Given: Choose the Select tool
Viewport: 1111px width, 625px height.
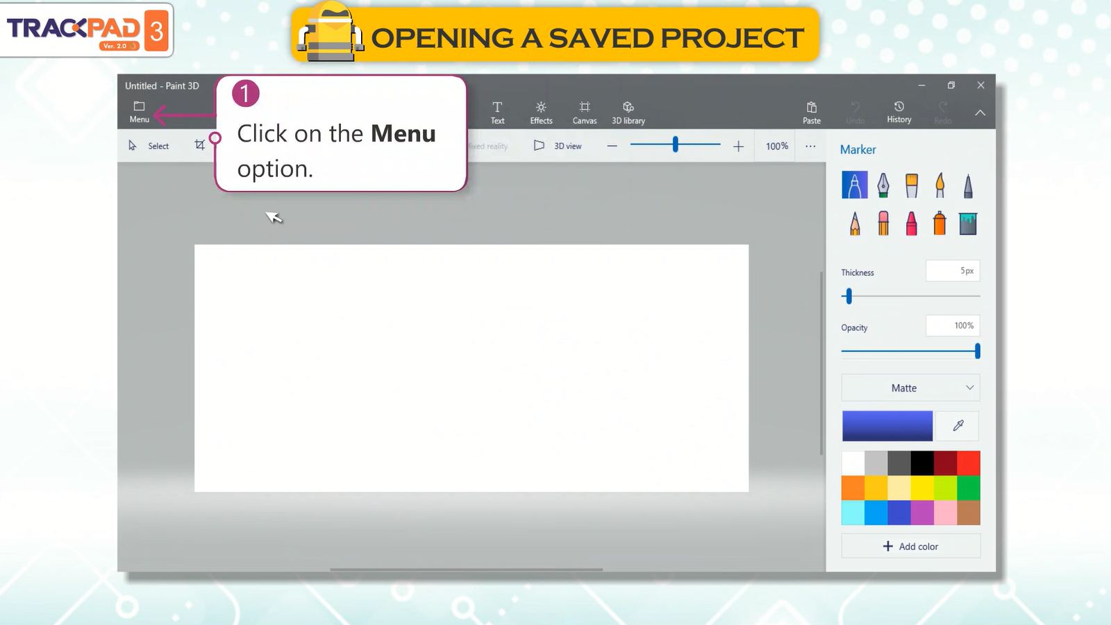Looking at the screenshot, I should point(149,146).
